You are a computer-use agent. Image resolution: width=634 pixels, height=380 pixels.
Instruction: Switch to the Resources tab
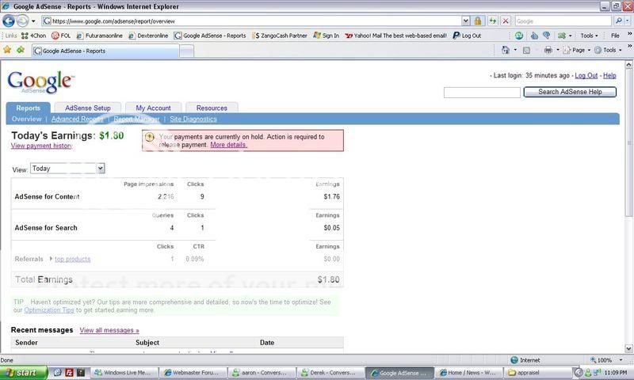(x=212, y=108)
